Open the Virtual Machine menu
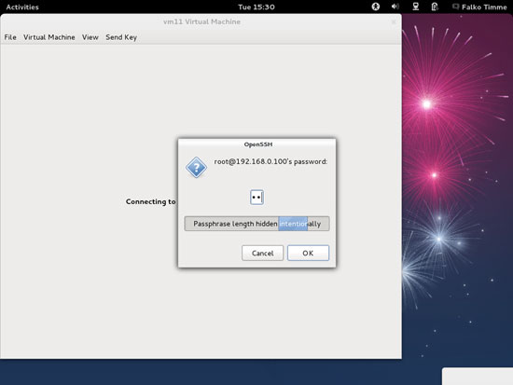Screen dimensions: 513x385 (49, 37)
